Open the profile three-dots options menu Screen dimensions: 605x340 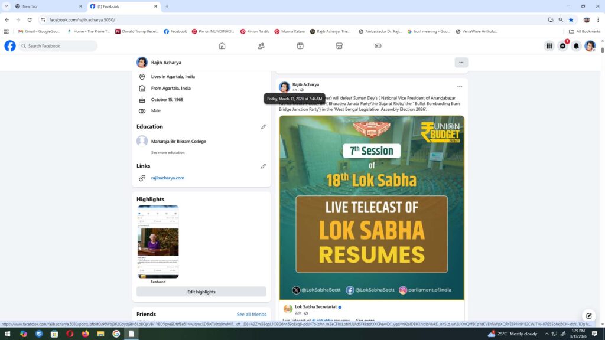click(x=461, y=63)
